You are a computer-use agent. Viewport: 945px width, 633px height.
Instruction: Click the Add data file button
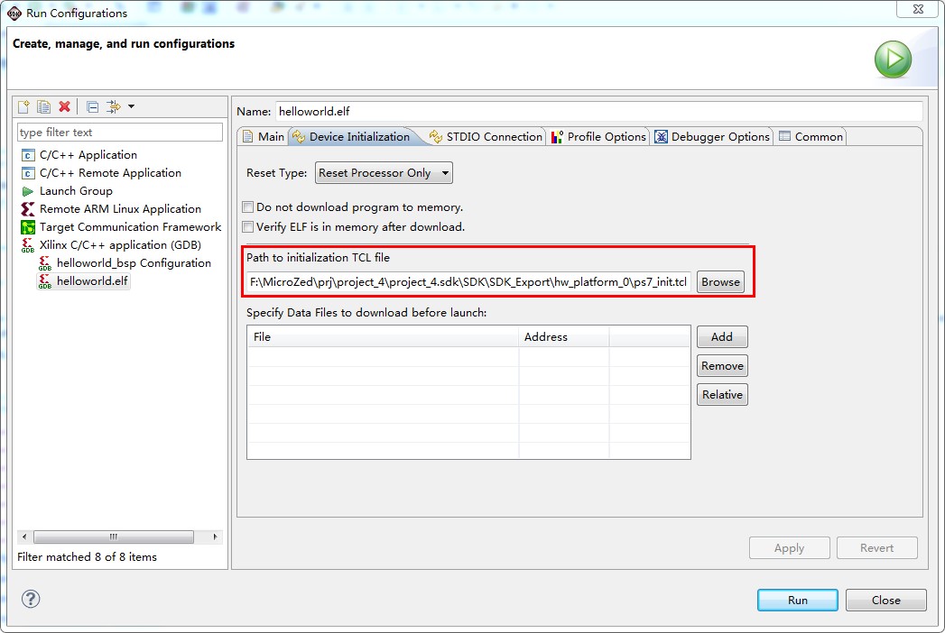coord(722,336)
